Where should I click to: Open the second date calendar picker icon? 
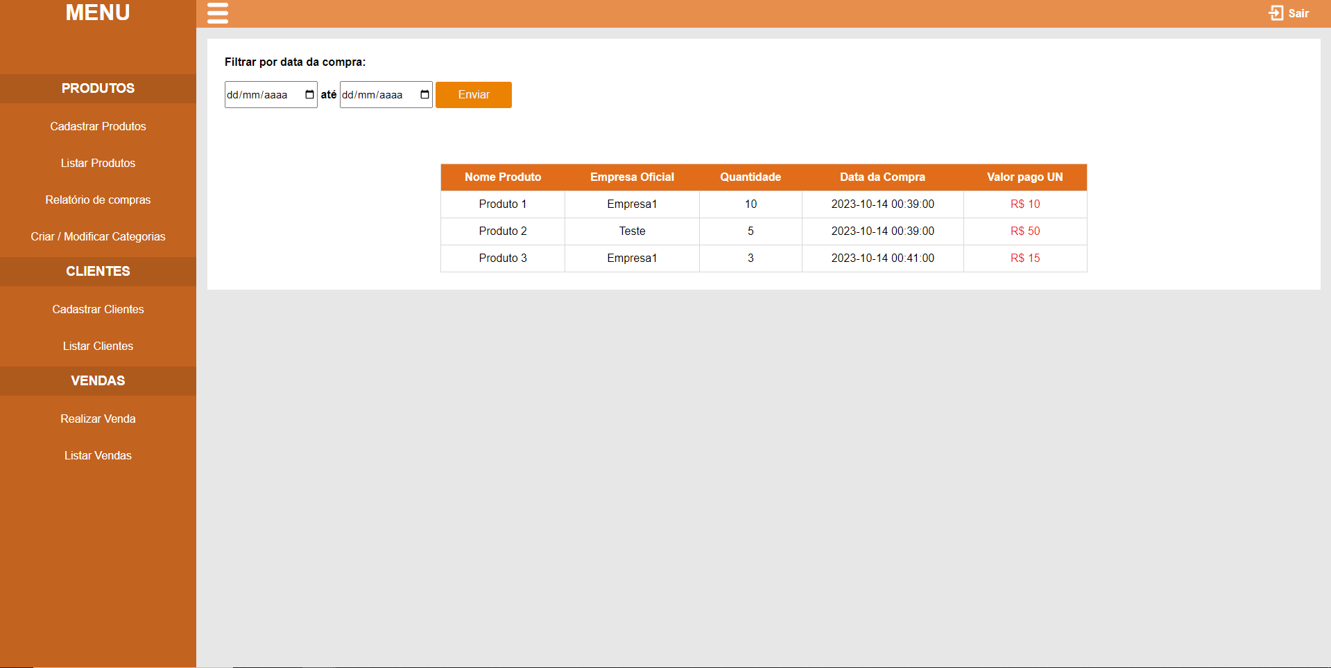point(423,94)
